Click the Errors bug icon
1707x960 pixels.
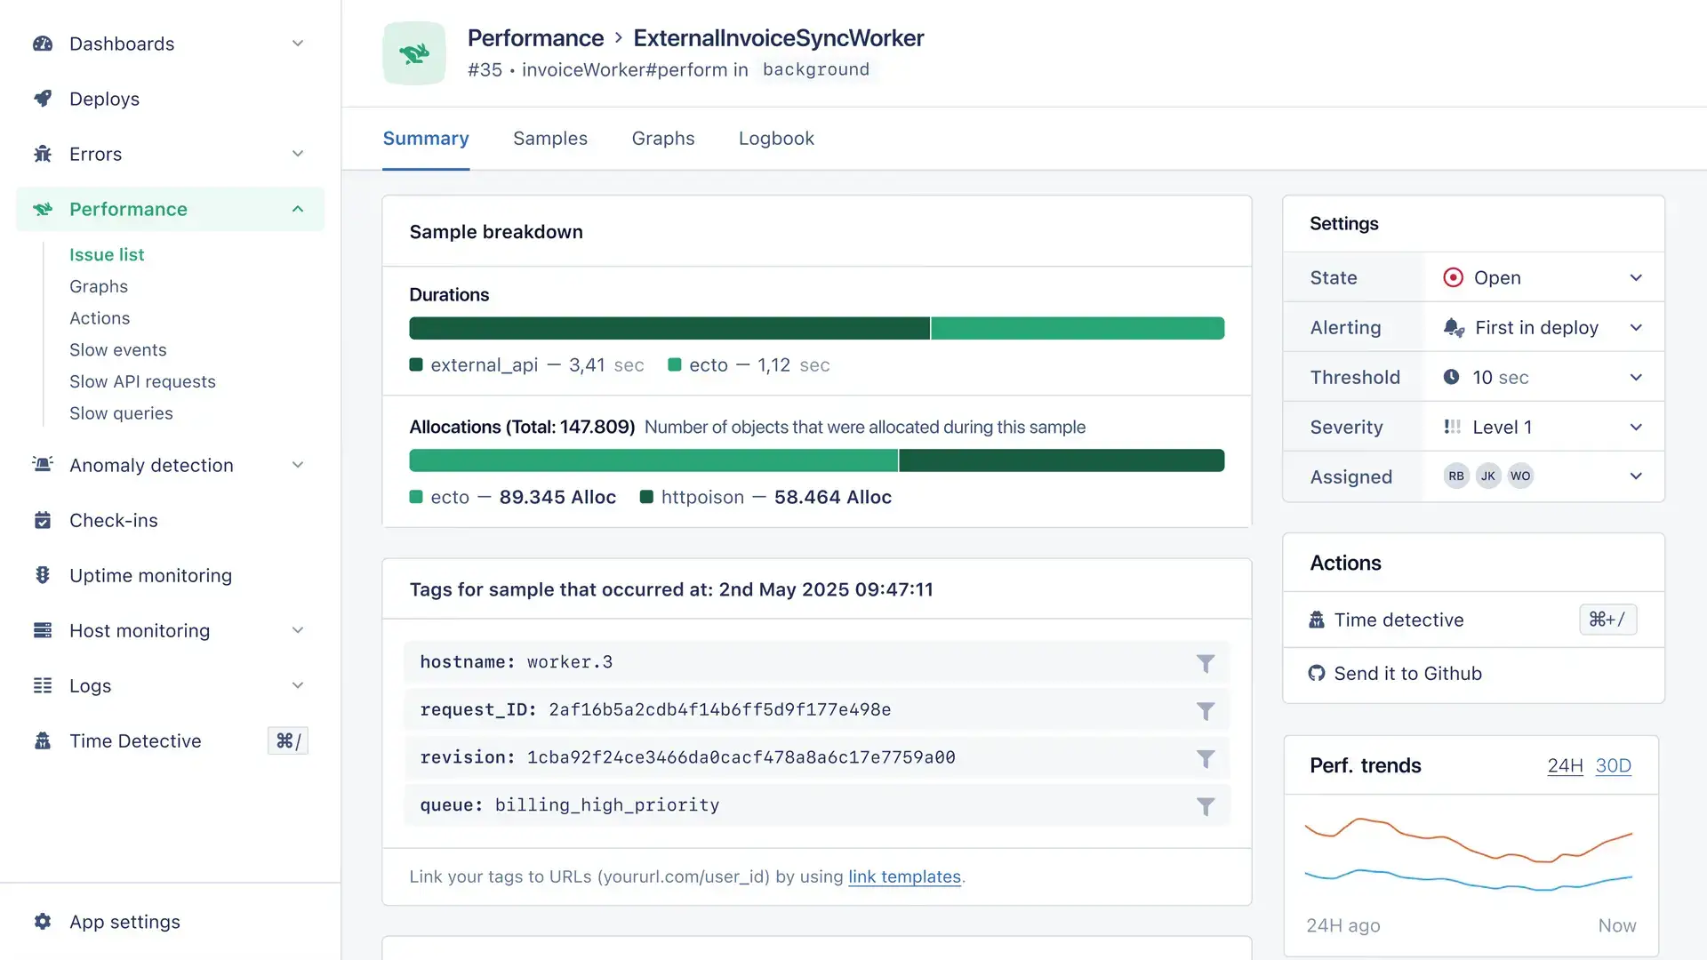(44, 154)
